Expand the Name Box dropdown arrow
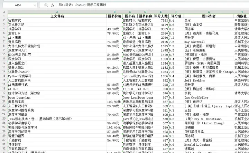 [35, 5]
